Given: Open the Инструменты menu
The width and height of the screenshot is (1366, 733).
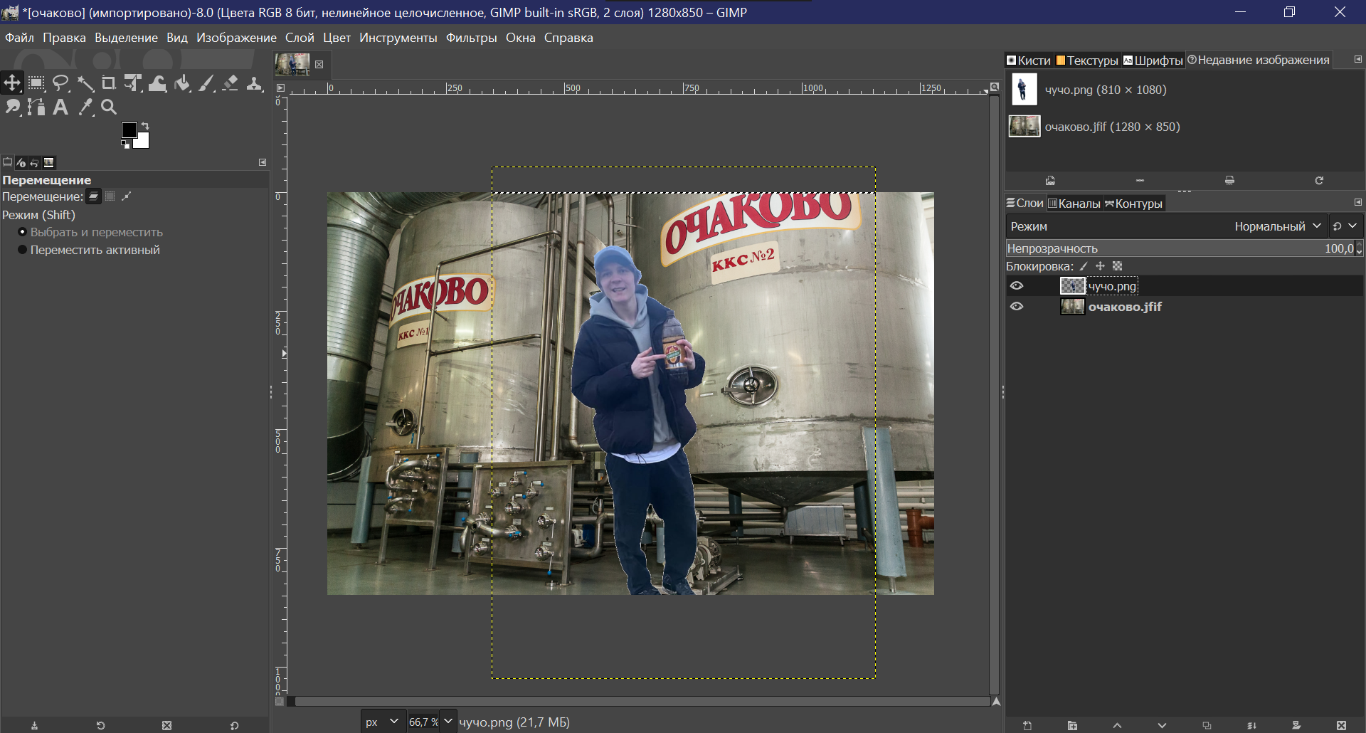Looking at the screenshot, I should (x=398, y=38).
